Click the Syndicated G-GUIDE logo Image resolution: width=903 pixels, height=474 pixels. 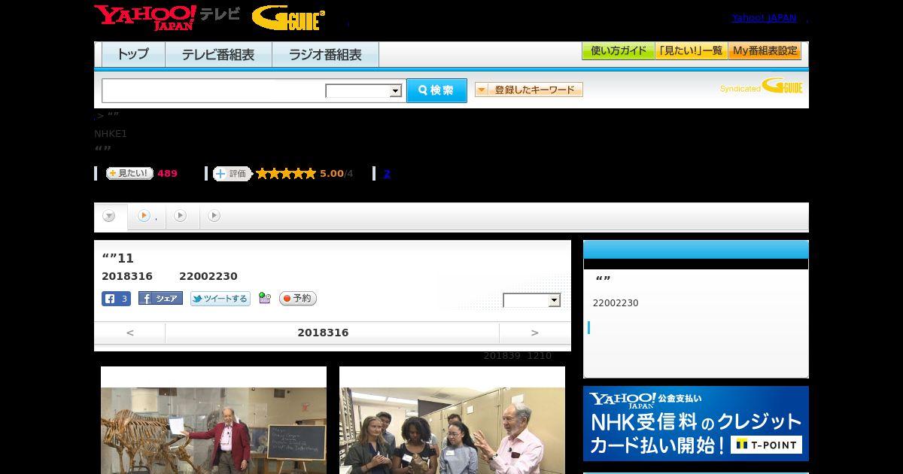pyautogui.click(x=761, y=87)
